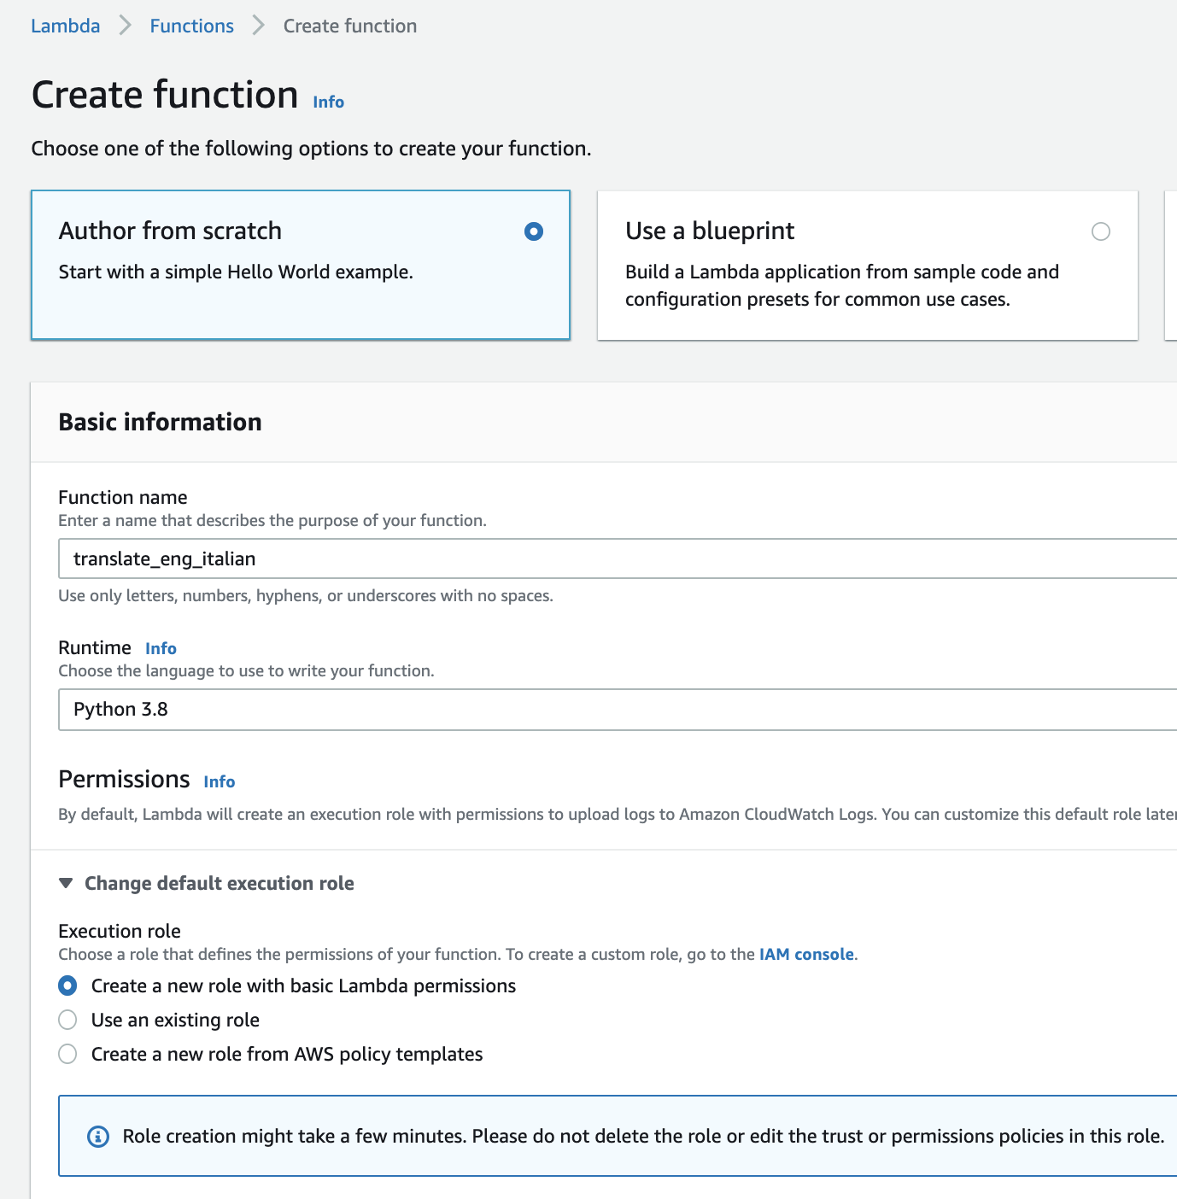Click the breadcrumb chevron after Functions

click(259, 26)
